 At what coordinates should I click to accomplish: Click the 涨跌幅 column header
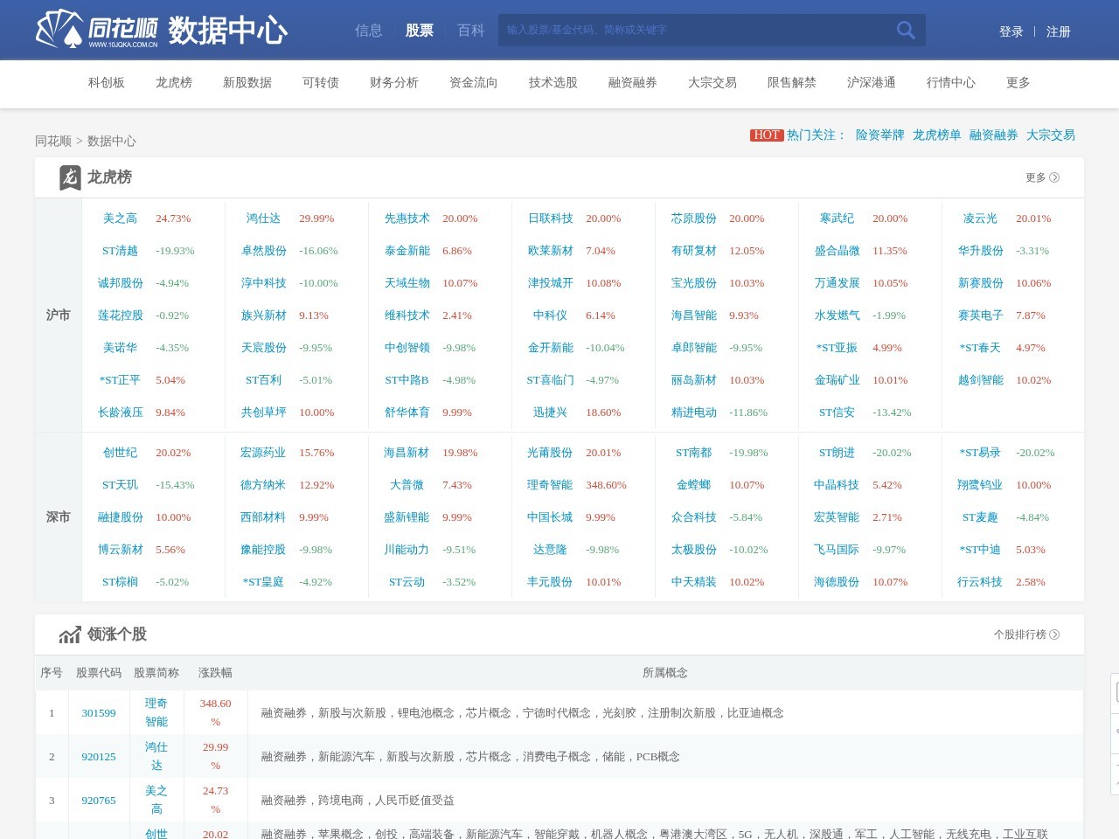coord(215,673)
